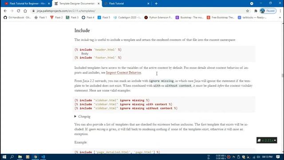Switch to Chrome in the taskbar
The width and height of the screenshot is (284, 160).
tap(35, 157)
